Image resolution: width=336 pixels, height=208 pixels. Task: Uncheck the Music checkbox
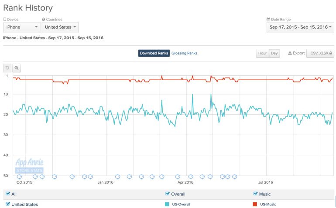[256, 194]
